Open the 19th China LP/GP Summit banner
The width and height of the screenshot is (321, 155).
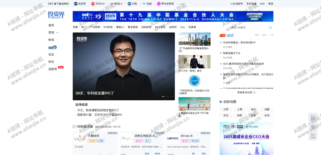pyautogui.click(x=173, y=16)
